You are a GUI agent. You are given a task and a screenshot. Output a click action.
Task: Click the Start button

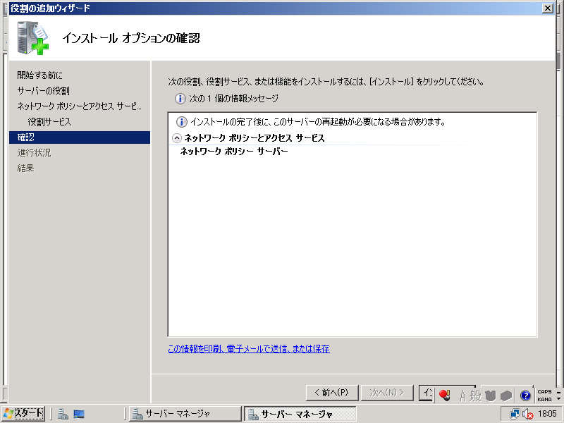click(x=23, y=414)
